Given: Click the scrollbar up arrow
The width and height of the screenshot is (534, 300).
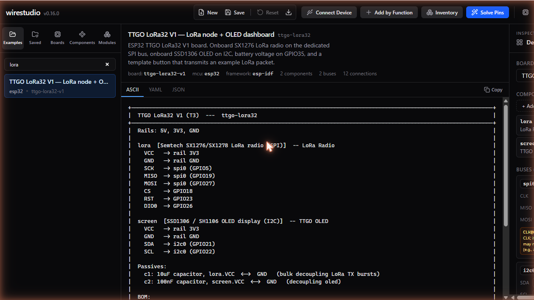Looking at the screenshot, I should coord(506,101).
